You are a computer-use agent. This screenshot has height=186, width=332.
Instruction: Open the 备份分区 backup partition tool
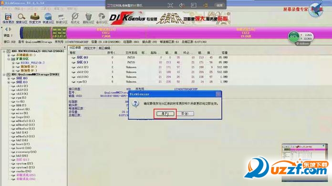tap(102, 18)
